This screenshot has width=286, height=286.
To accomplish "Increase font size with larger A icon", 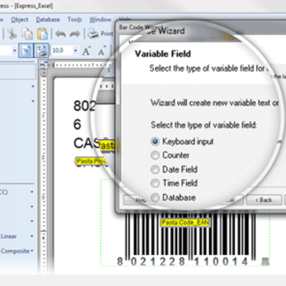I will tap(87, 51).
